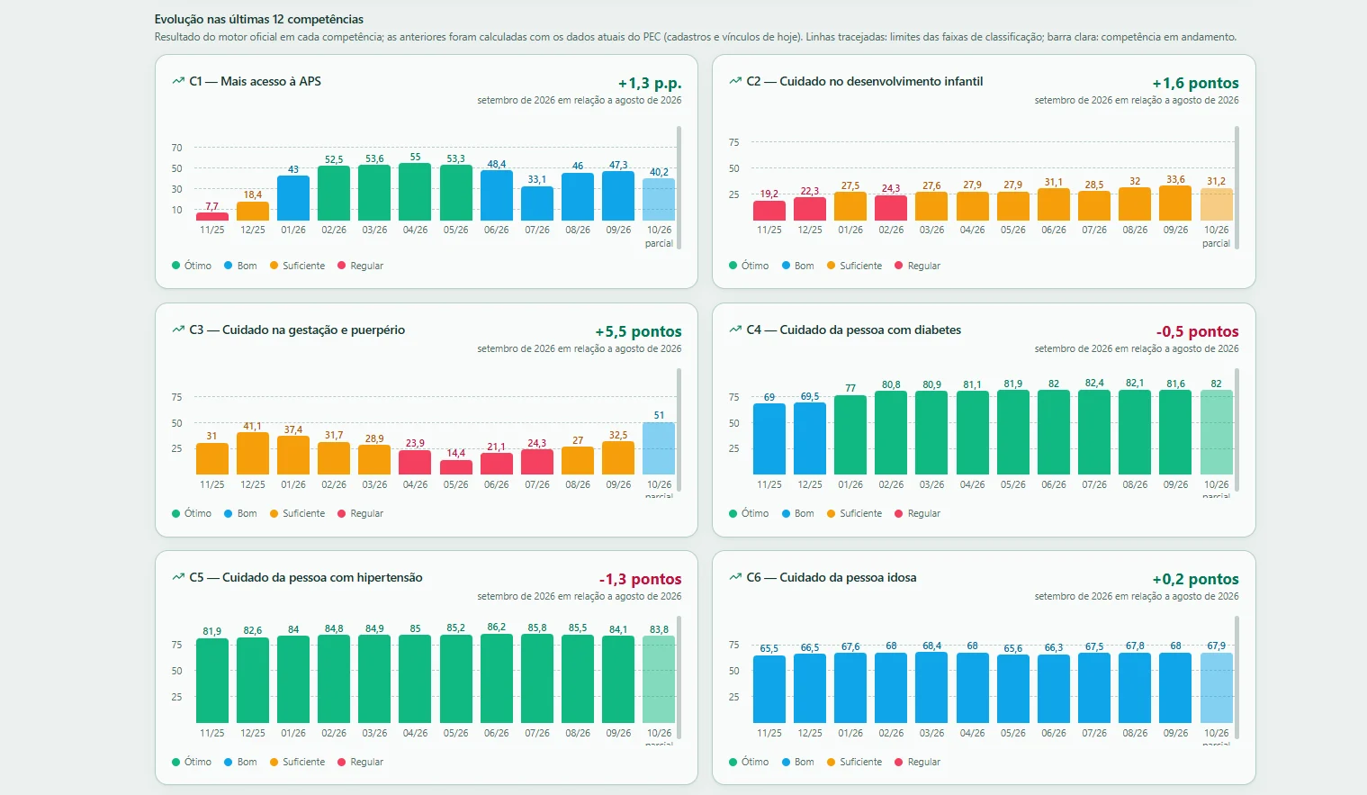
Task: Select the 11/25 blue bar valued 69 in C4
Action: [769, 438]
